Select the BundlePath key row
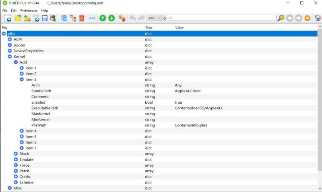This screenshot has width=322, height=192. [41, 91]
